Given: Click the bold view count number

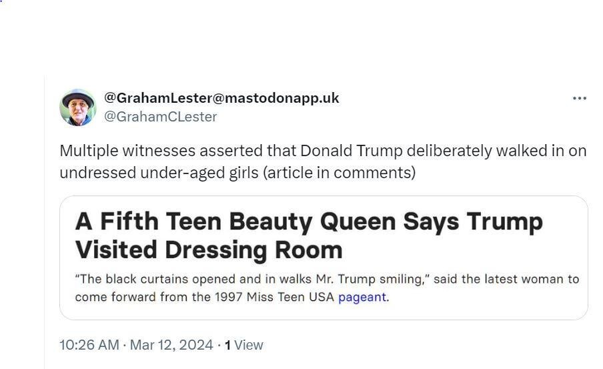Looking at the screenshot, I should click(227, 345).
